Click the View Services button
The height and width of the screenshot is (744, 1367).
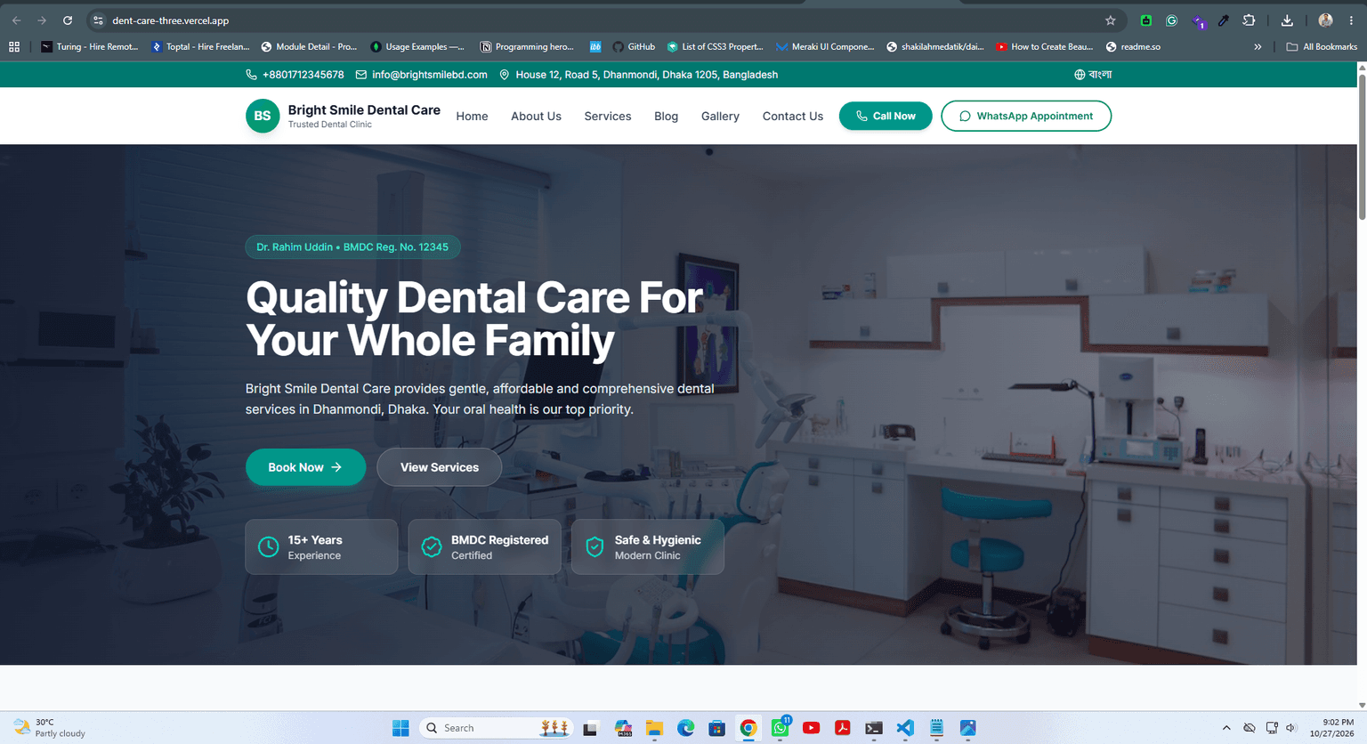click(440, 467)
